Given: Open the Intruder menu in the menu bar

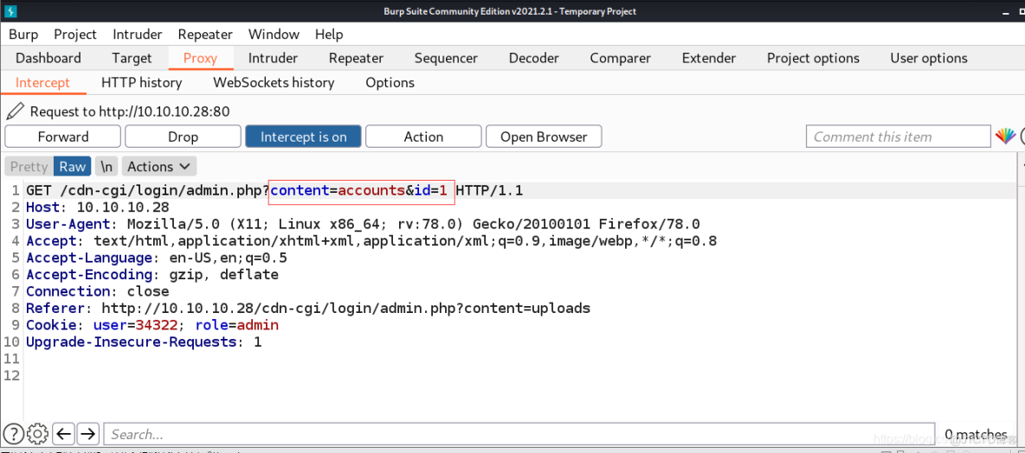Looking at the screenshot, I should coord(138,35).
